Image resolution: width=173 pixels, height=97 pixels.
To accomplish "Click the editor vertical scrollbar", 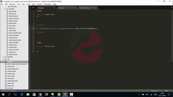I will 172,36.
